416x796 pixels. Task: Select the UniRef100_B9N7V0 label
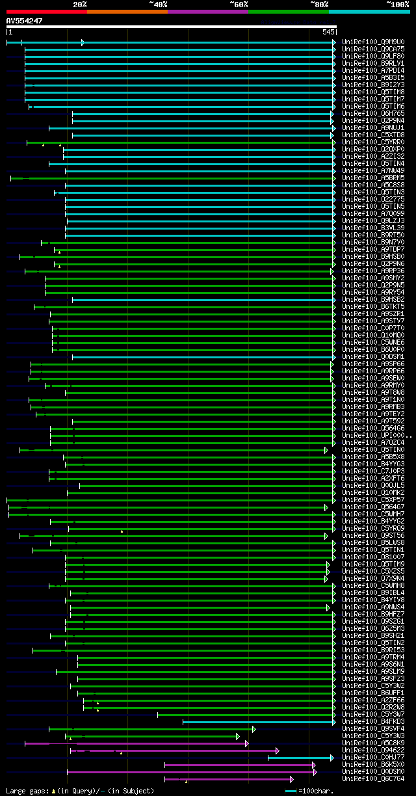pos(373,243)
